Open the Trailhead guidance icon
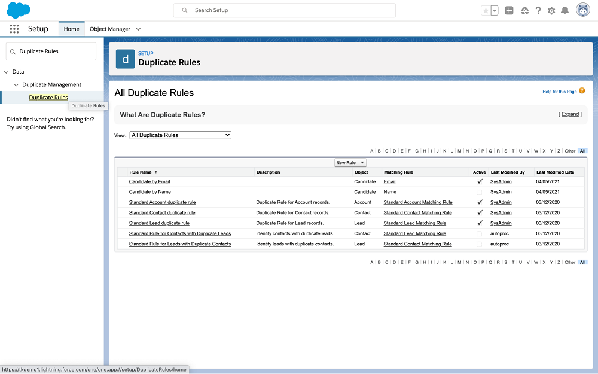The image size is (598, 374). click(x=525, y=11)
